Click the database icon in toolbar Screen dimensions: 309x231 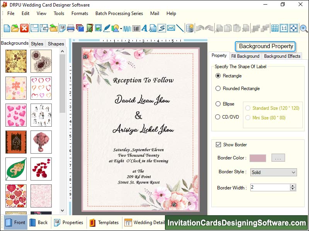pyautogui.click(x=190, y=28)
